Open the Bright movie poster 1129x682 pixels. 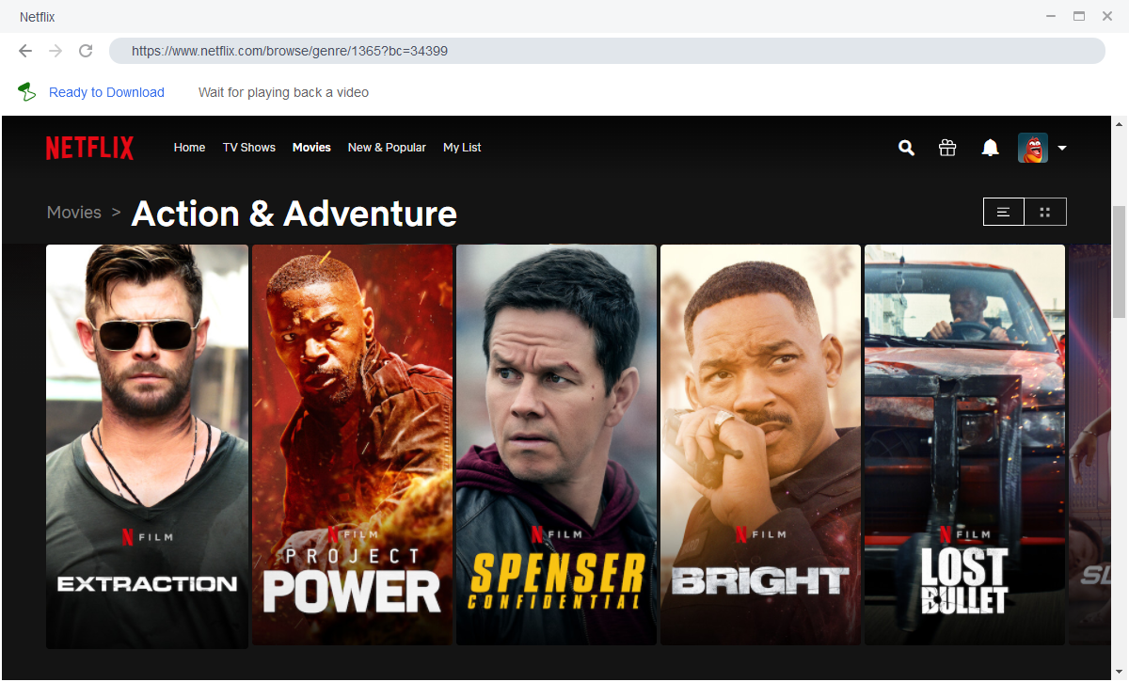pyautogui.click(x=760, y=444)
